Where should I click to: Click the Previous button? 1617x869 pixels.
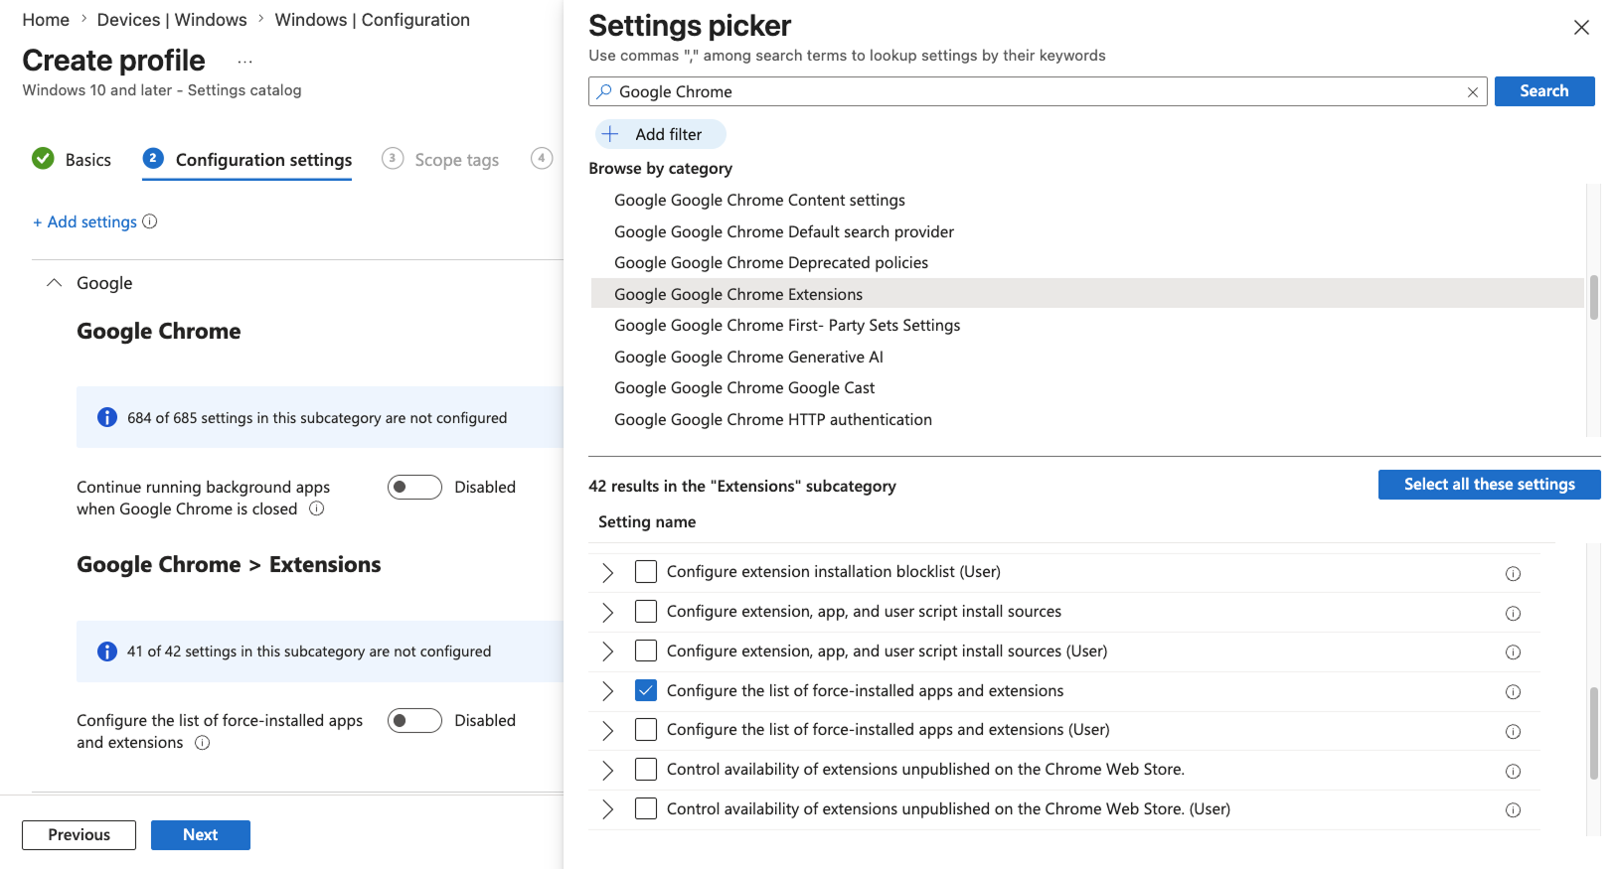[80, 835]
